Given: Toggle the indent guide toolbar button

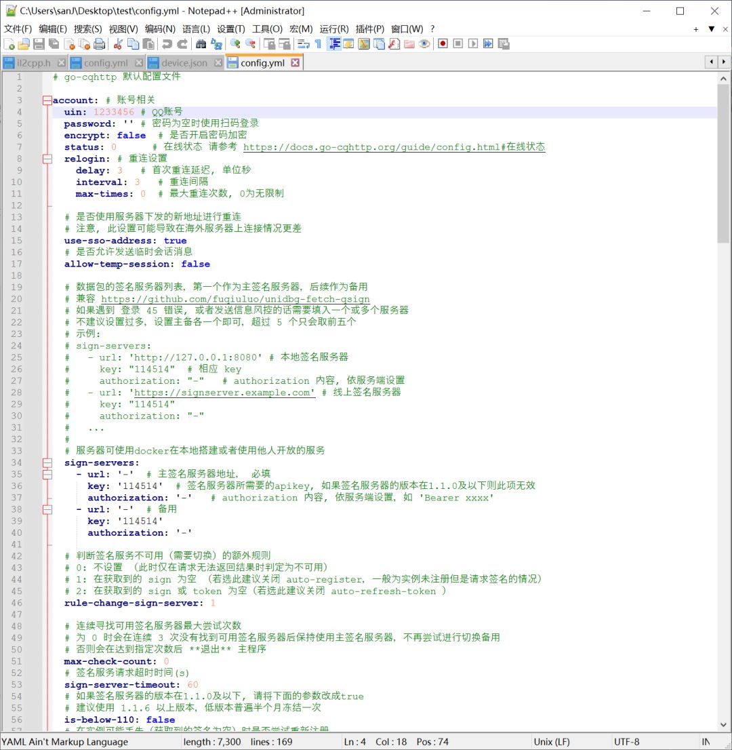Looking at the screenshot, I should (334, 44).
